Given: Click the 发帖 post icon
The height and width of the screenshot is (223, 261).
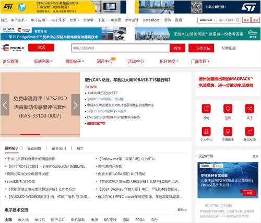Looking at the screenshot, I should click(x=206, y=109).
